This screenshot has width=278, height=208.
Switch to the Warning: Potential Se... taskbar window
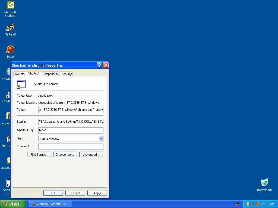pos(50,204)
